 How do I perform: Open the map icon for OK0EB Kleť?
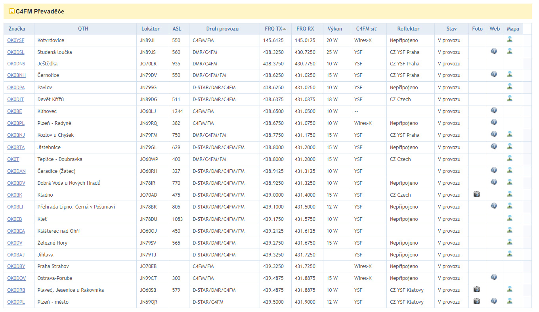[510, 218]
